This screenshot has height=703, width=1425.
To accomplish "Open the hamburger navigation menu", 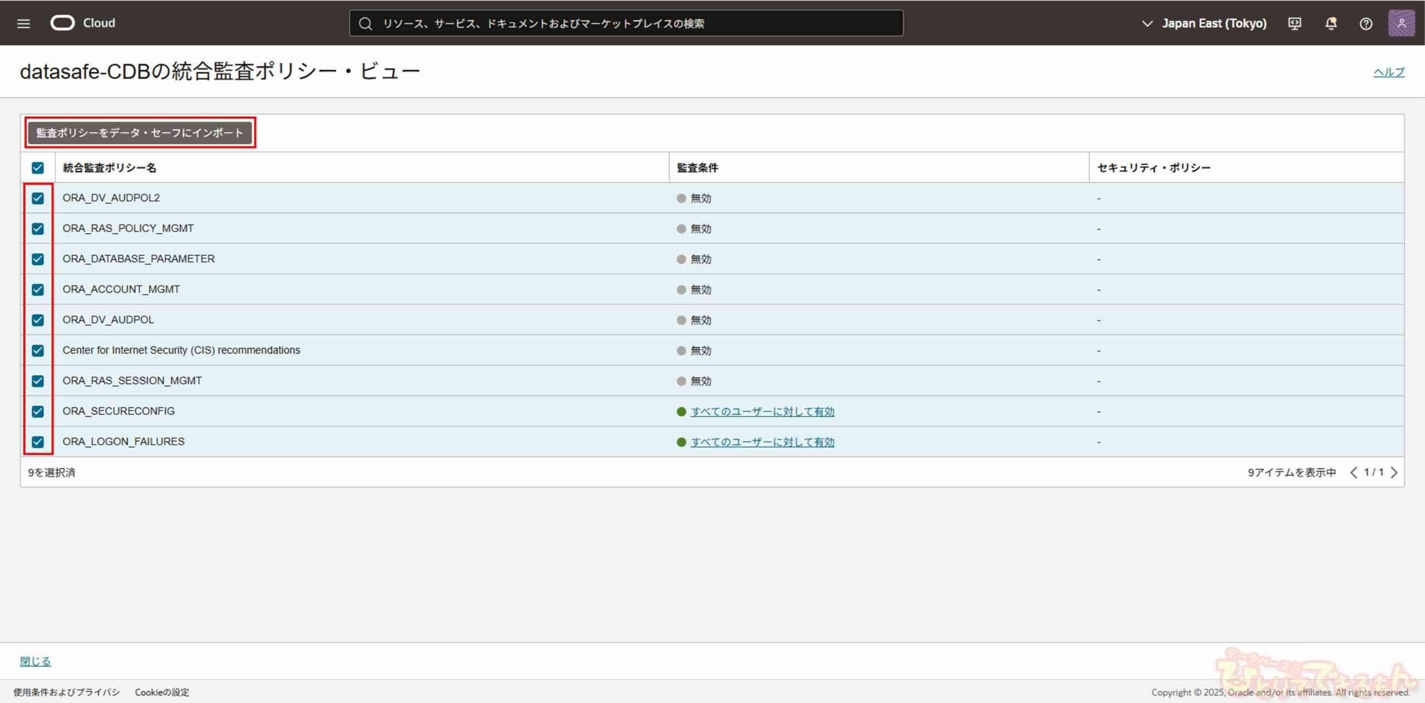I will pyautogui.click(x=23, y=23).
